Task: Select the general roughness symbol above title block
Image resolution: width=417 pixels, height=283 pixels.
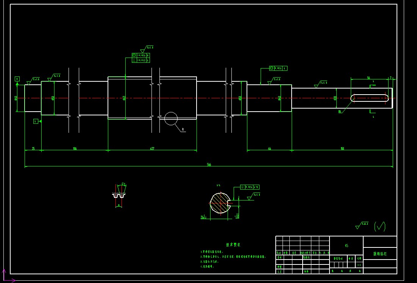Action: click(x=362, y=225)
